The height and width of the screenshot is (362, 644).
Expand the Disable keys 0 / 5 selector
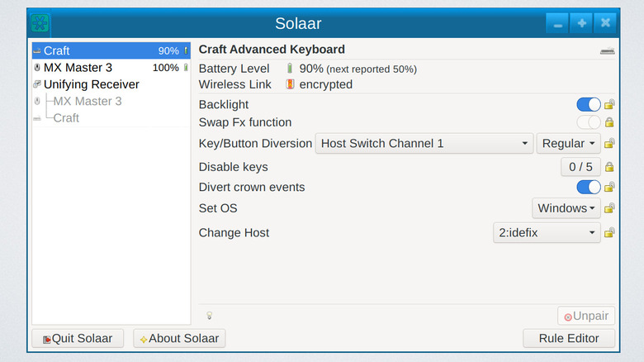pos(580,167)
